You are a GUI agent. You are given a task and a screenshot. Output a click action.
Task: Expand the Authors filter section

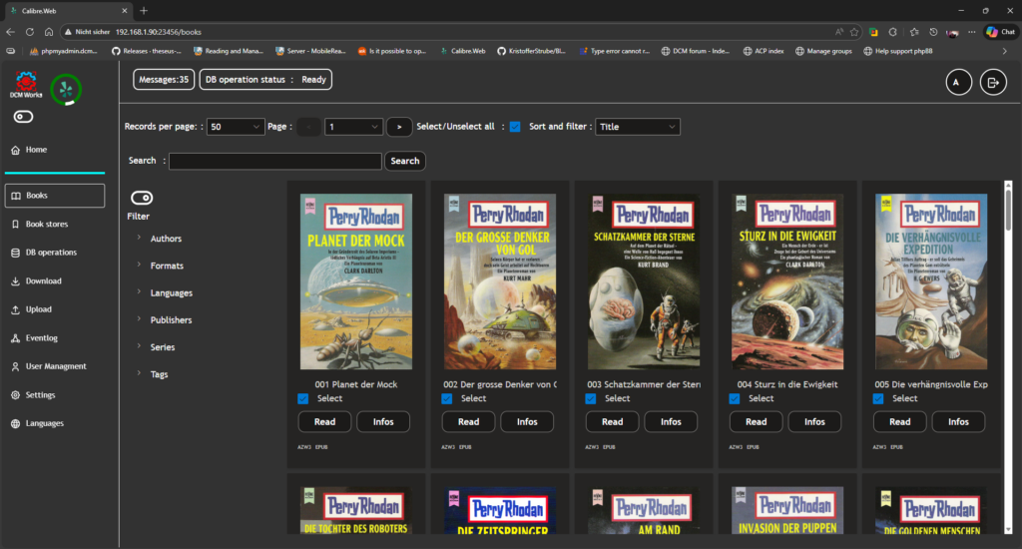[166, 239]
